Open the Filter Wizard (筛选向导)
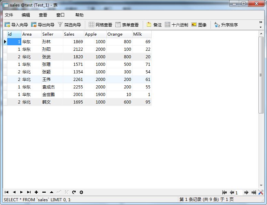 (x=69, y=25)
